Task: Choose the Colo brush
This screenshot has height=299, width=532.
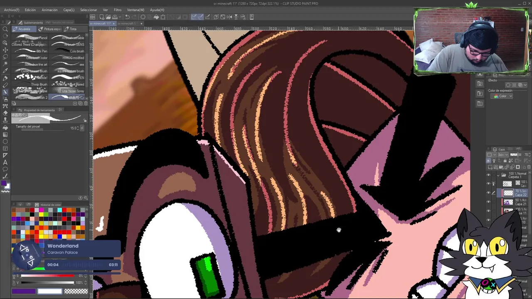Action: pyautogui.click(x=66, y=51)
